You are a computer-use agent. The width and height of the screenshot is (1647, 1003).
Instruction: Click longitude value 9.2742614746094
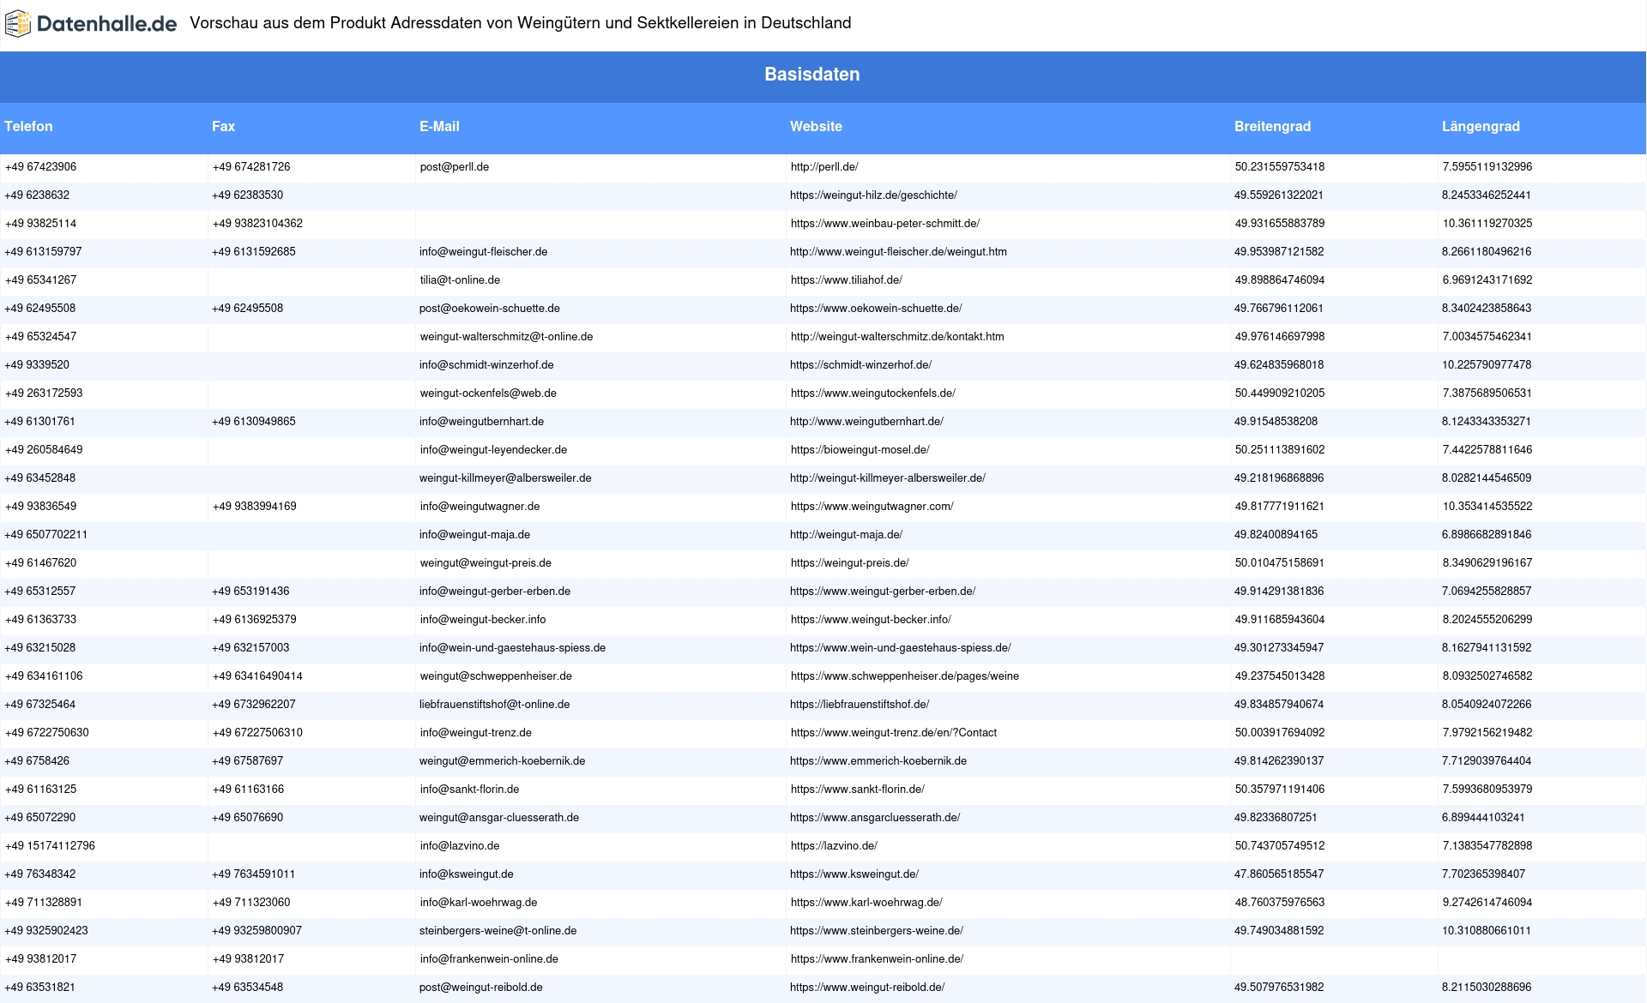click(1487, 903)
